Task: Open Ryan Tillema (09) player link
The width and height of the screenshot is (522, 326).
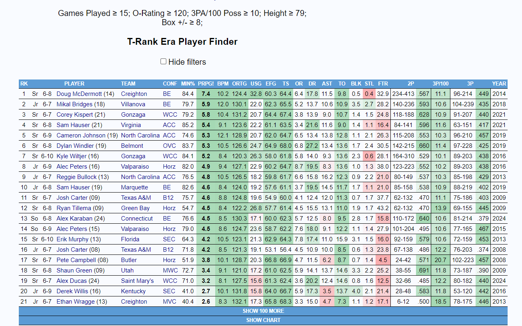Action: point(80,208)
